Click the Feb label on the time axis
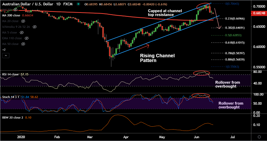The image size is (267, 141). (x=57, y=137)
